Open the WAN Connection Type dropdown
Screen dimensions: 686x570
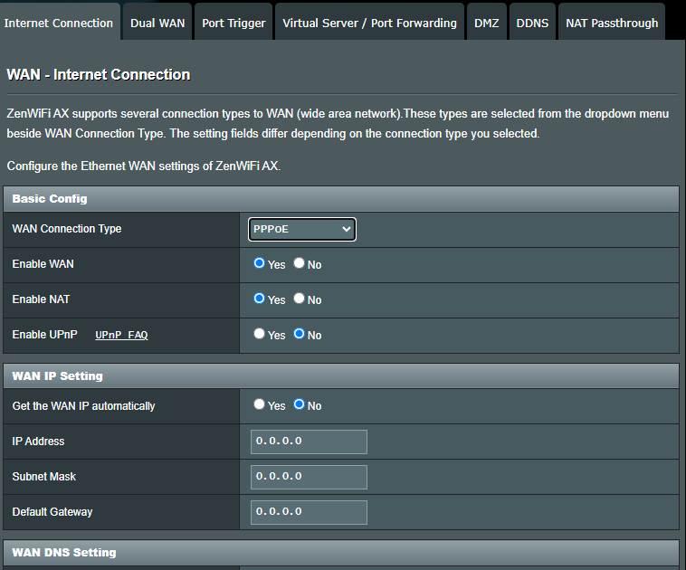[302, 229]
